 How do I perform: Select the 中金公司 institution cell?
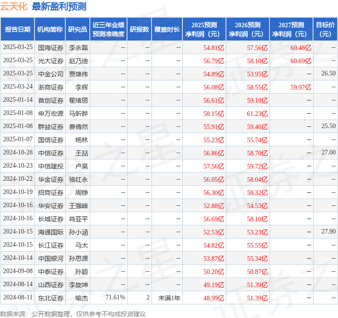point(50,74)
